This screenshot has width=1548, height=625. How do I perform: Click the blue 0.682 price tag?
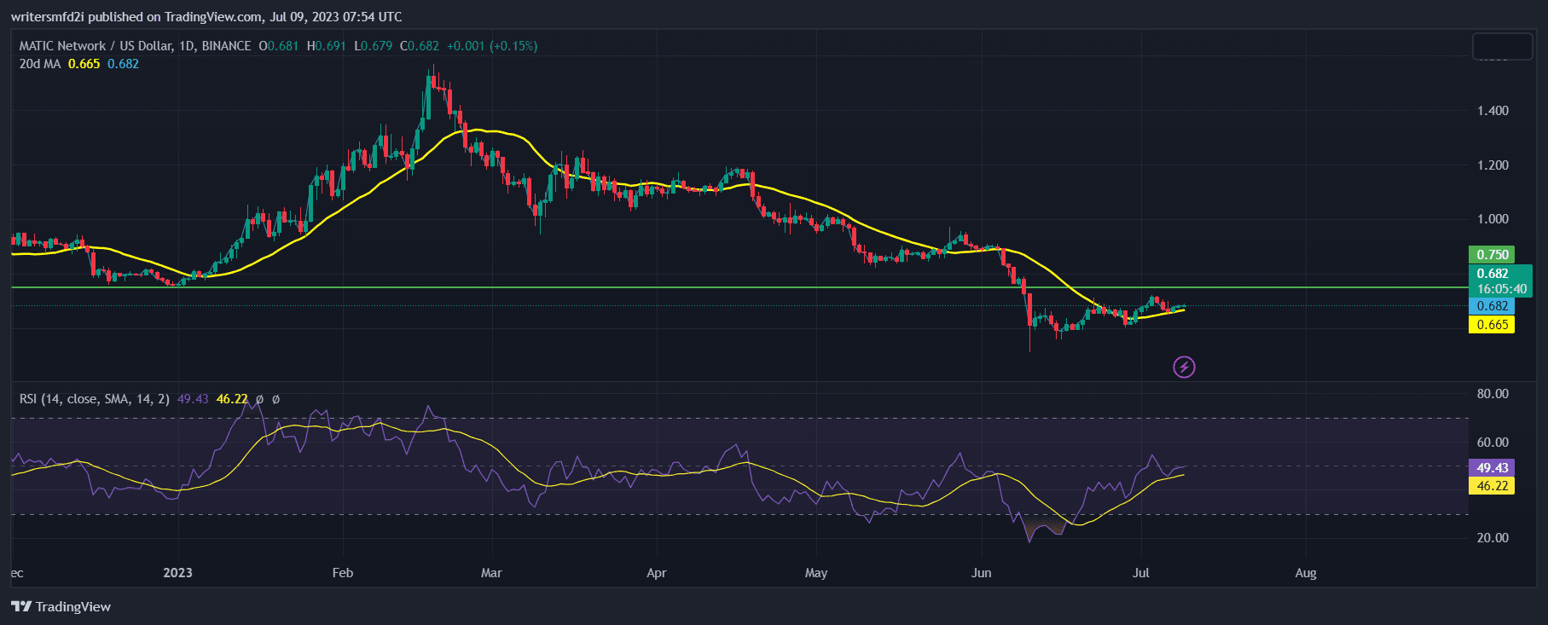click(1491, 306)
